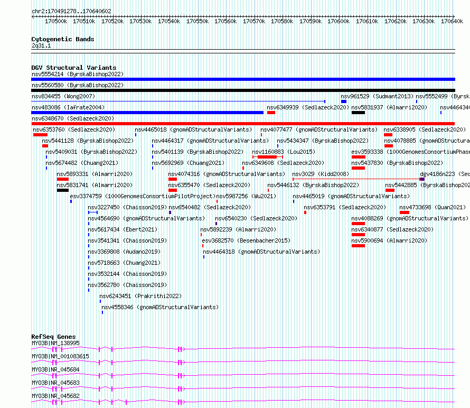
Task: Select the nsv5617434 (Ebert2021) label
Action: [x=123, y=229]
